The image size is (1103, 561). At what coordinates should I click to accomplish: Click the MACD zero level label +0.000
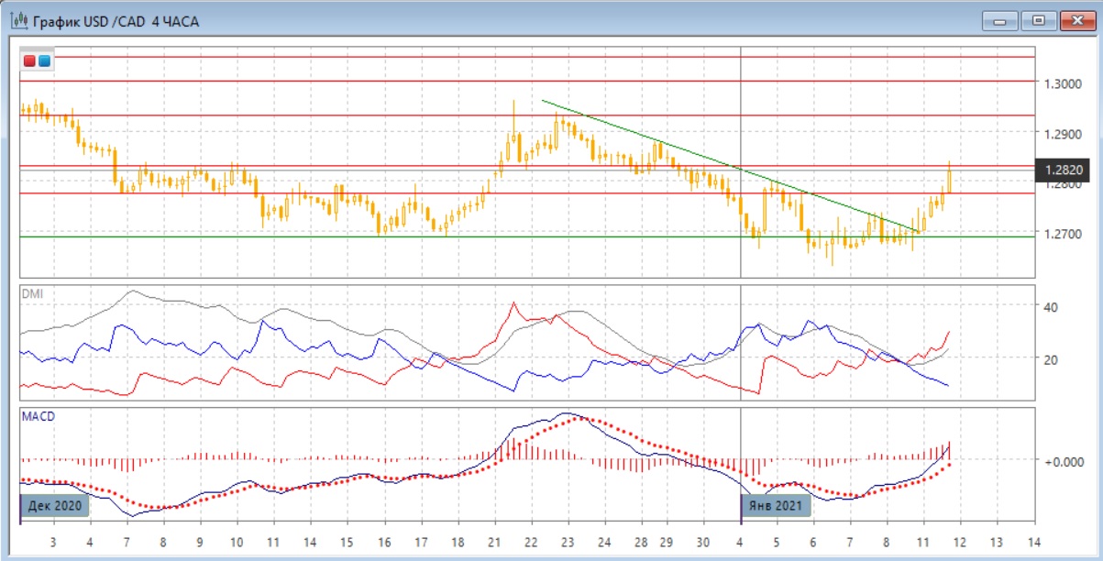(x=1064, y=461)
